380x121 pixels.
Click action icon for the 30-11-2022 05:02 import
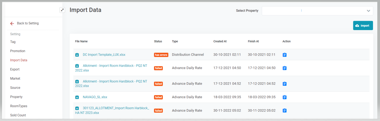[284, 111]
